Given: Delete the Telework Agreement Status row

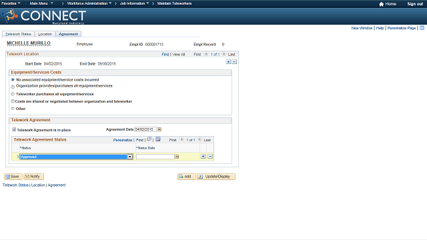Looking at the screenshot, I should pyautogui.click(x=210, y=157).
